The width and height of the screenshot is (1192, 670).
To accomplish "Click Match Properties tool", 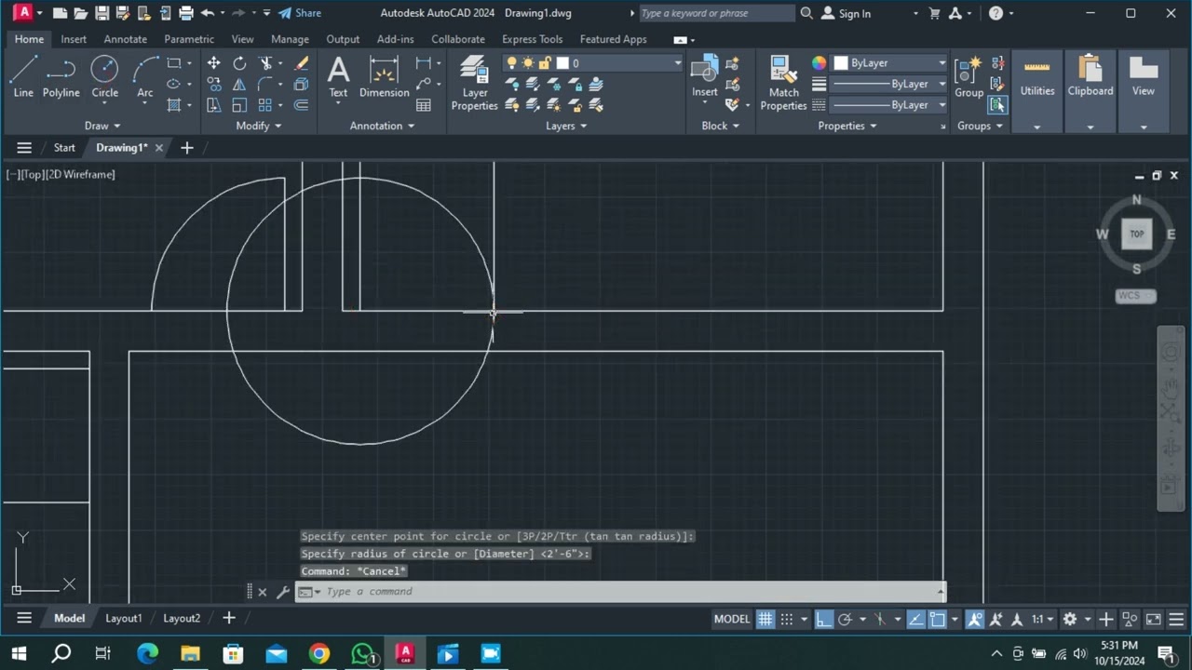I will pyautogui.click(x=783, y=83).
